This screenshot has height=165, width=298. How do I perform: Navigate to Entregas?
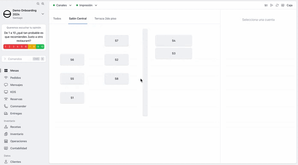16,113
